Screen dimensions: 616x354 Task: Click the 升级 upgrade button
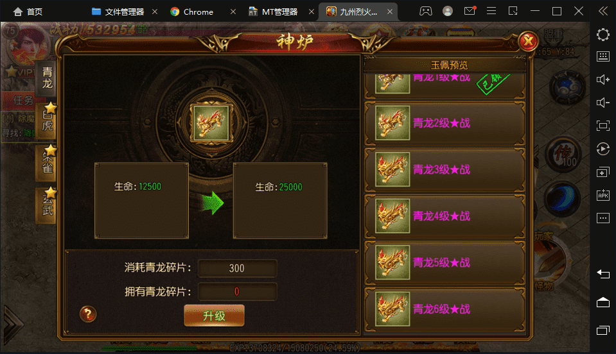tap(214, 316)
